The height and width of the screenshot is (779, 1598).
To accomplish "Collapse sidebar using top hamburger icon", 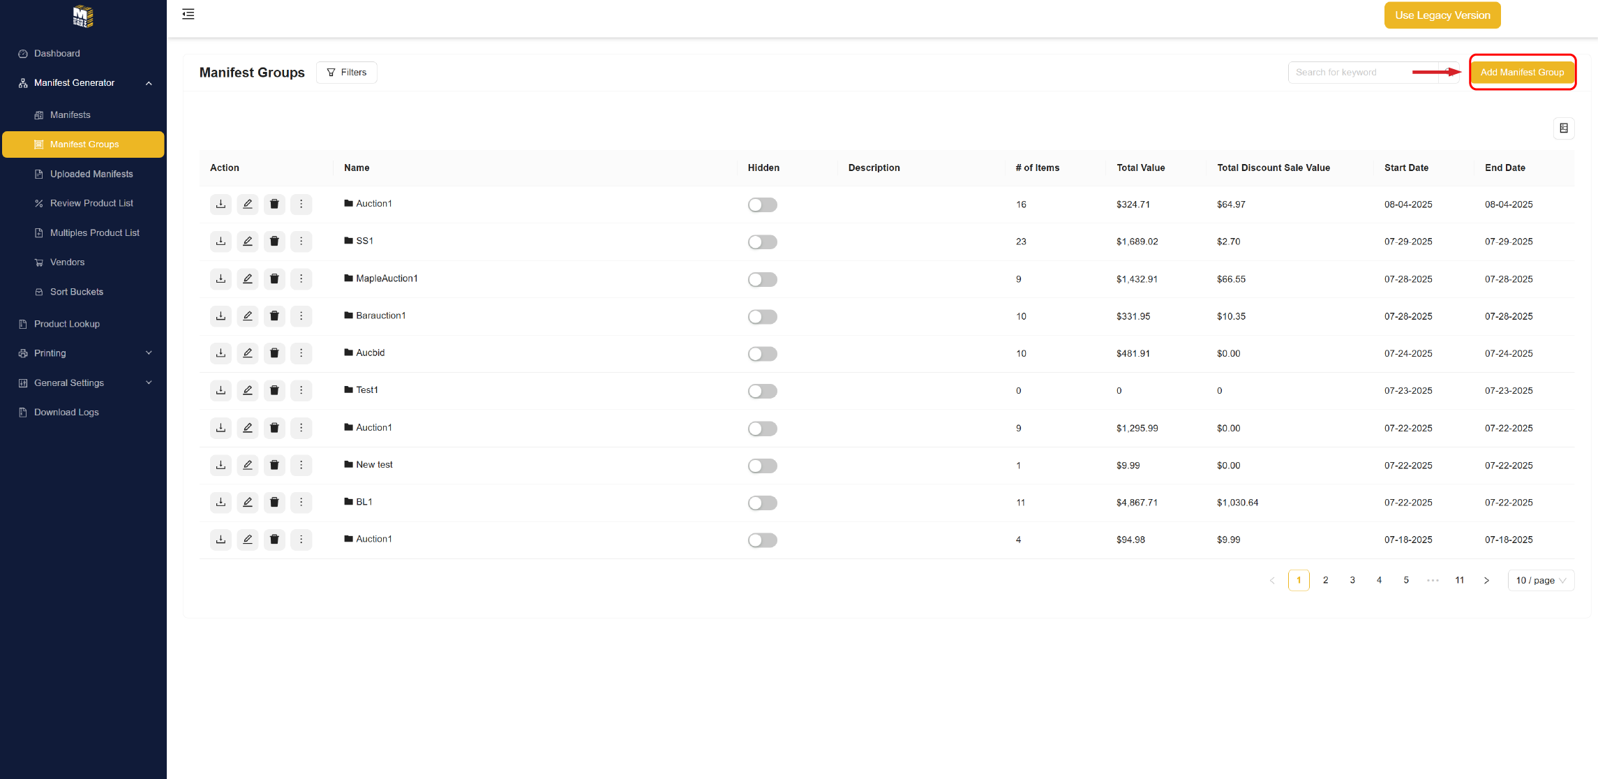I will [x=188, y=14].
